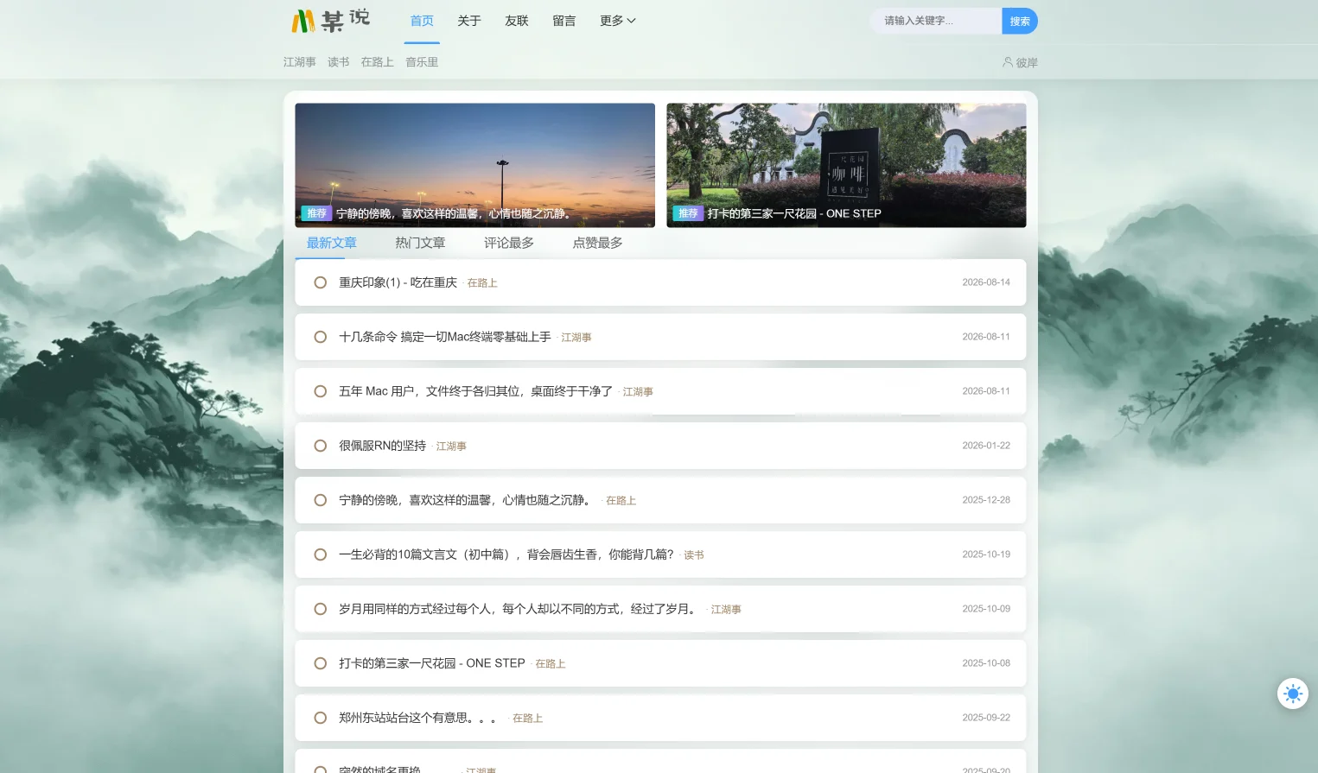The width and height of the screenshot is (1318, 773).
Task: Open the 留言 page
Action: click(x=564, y=21)
